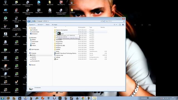Select Biblioteker in navigation pane
The image size is (178, 100).
[34, 38]
